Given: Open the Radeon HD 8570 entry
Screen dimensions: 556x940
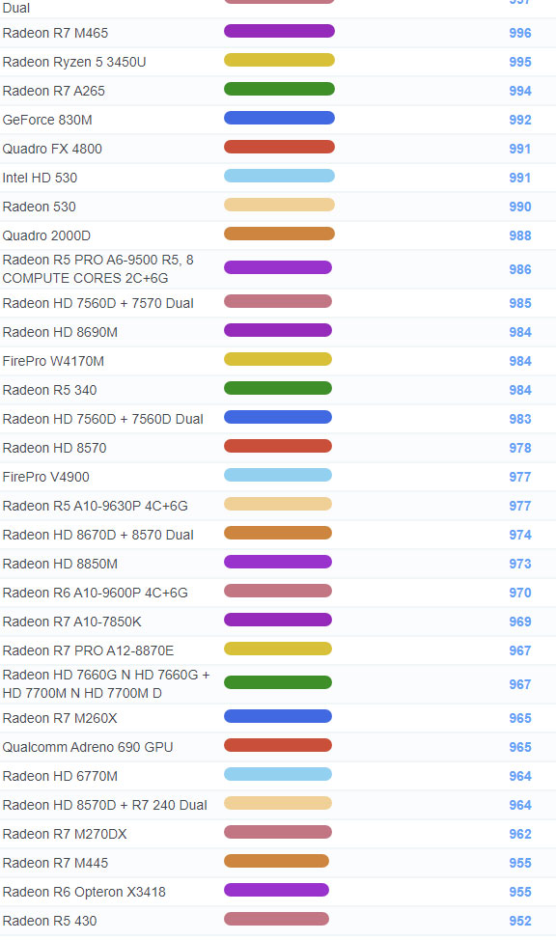Looking at the screenshot, I should [54, 447].
